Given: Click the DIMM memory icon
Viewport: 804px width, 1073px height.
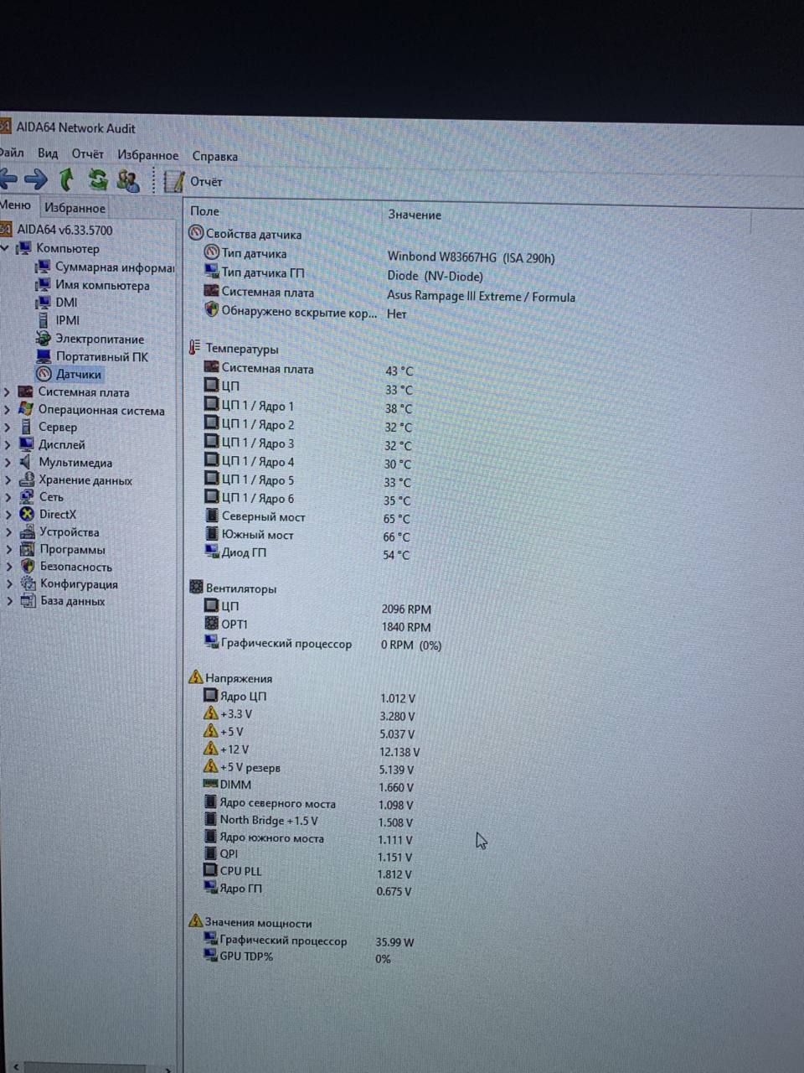Looking at the screenshot, I should (211, 784).
